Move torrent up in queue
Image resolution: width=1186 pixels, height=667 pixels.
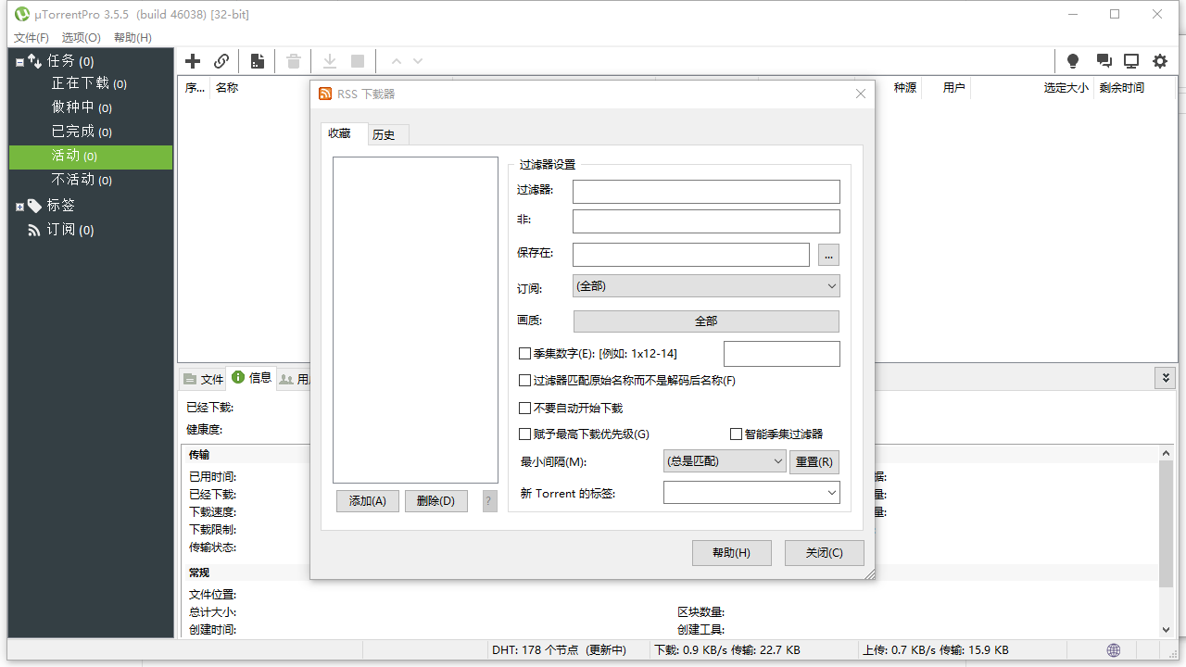click(397, 61)
